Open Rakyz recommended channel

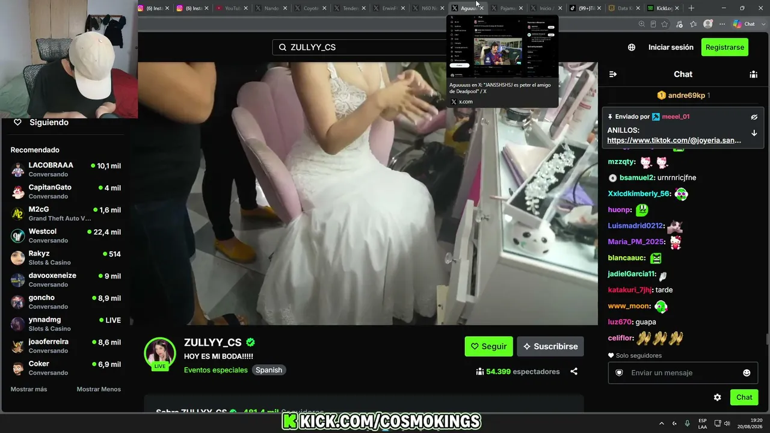[66, 258]
